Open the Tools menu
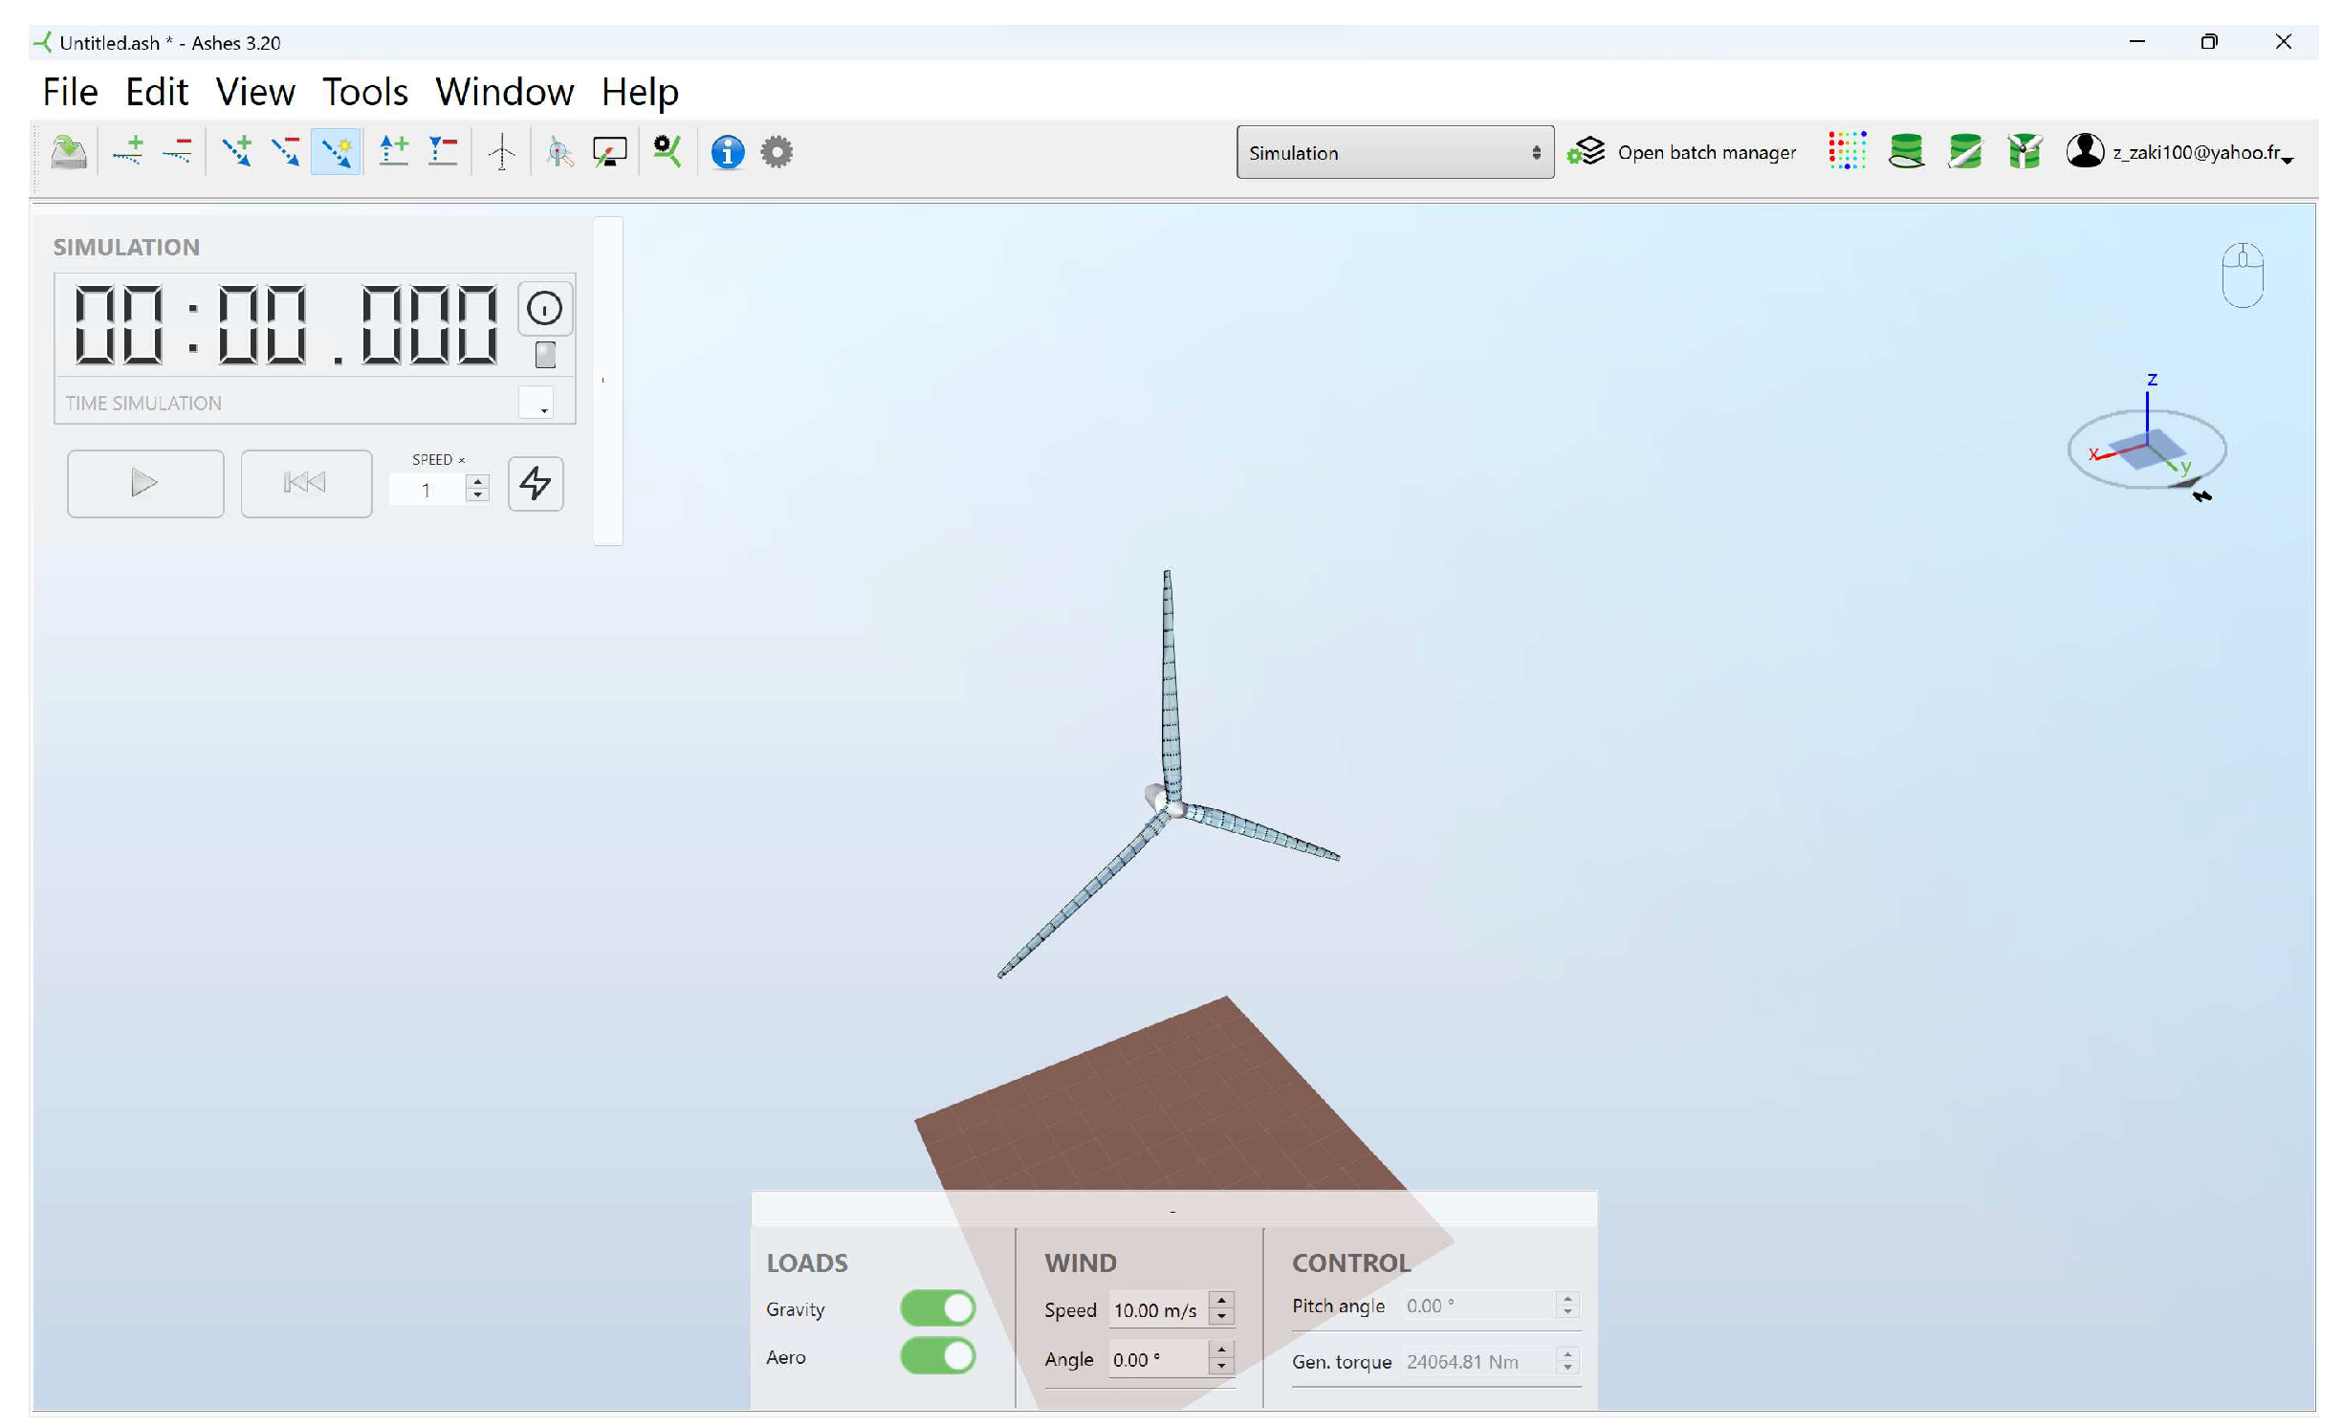 [364, 92]
